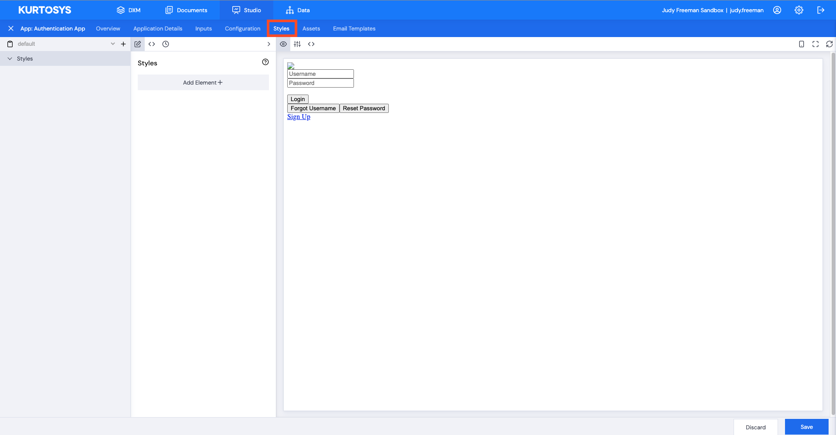Click the Sign Up link in preview
The height and width of the screenshot is (435, 836).
(299, 116)
